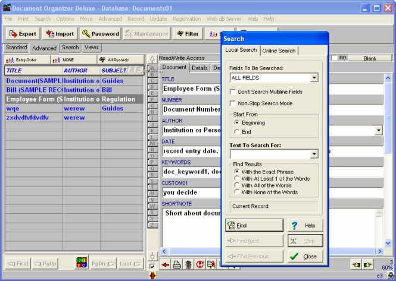Click the padlock icon in status bar

(391, 276)
